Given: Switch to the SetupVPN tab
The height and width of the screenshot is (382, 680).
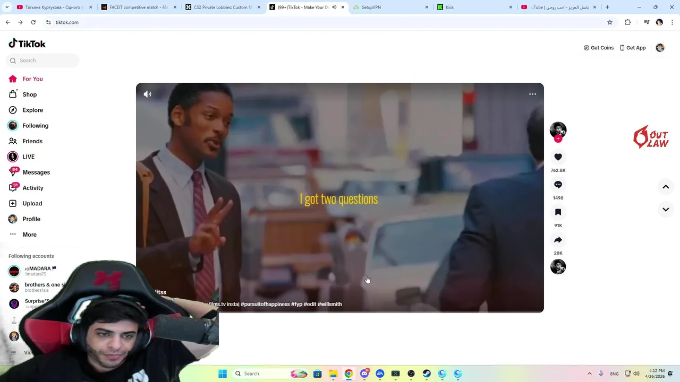Looking at the screenshot, I should [390, 7].
